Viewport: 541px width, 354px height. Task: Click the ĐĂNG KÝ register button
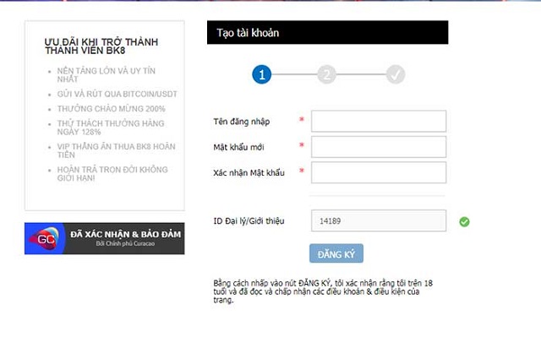336,253
